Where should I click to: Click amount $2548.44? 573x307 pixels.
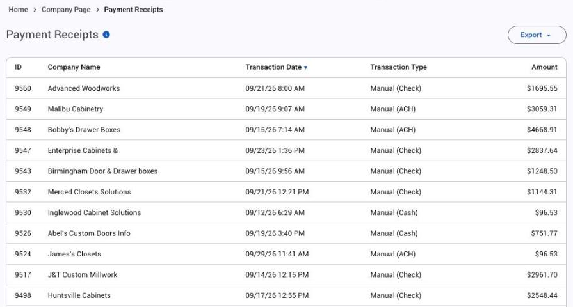[x=542, y=295]
